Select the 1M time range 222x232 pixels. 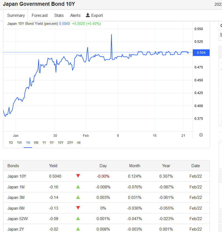coord(28,143)
